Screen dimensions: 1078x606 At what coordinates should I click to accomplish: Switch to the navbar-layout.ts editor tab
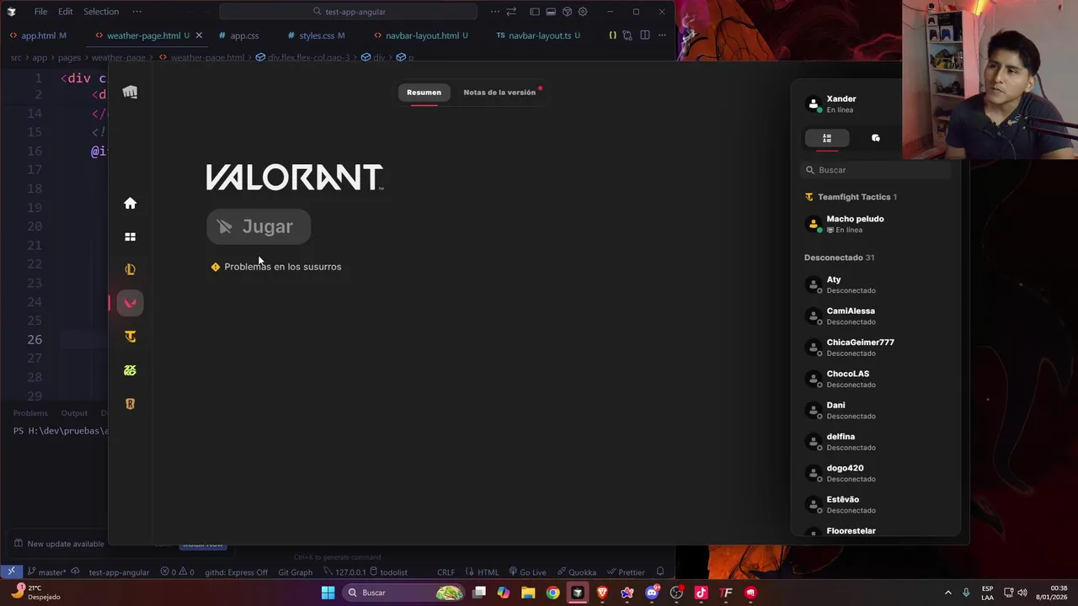point(539,35)
